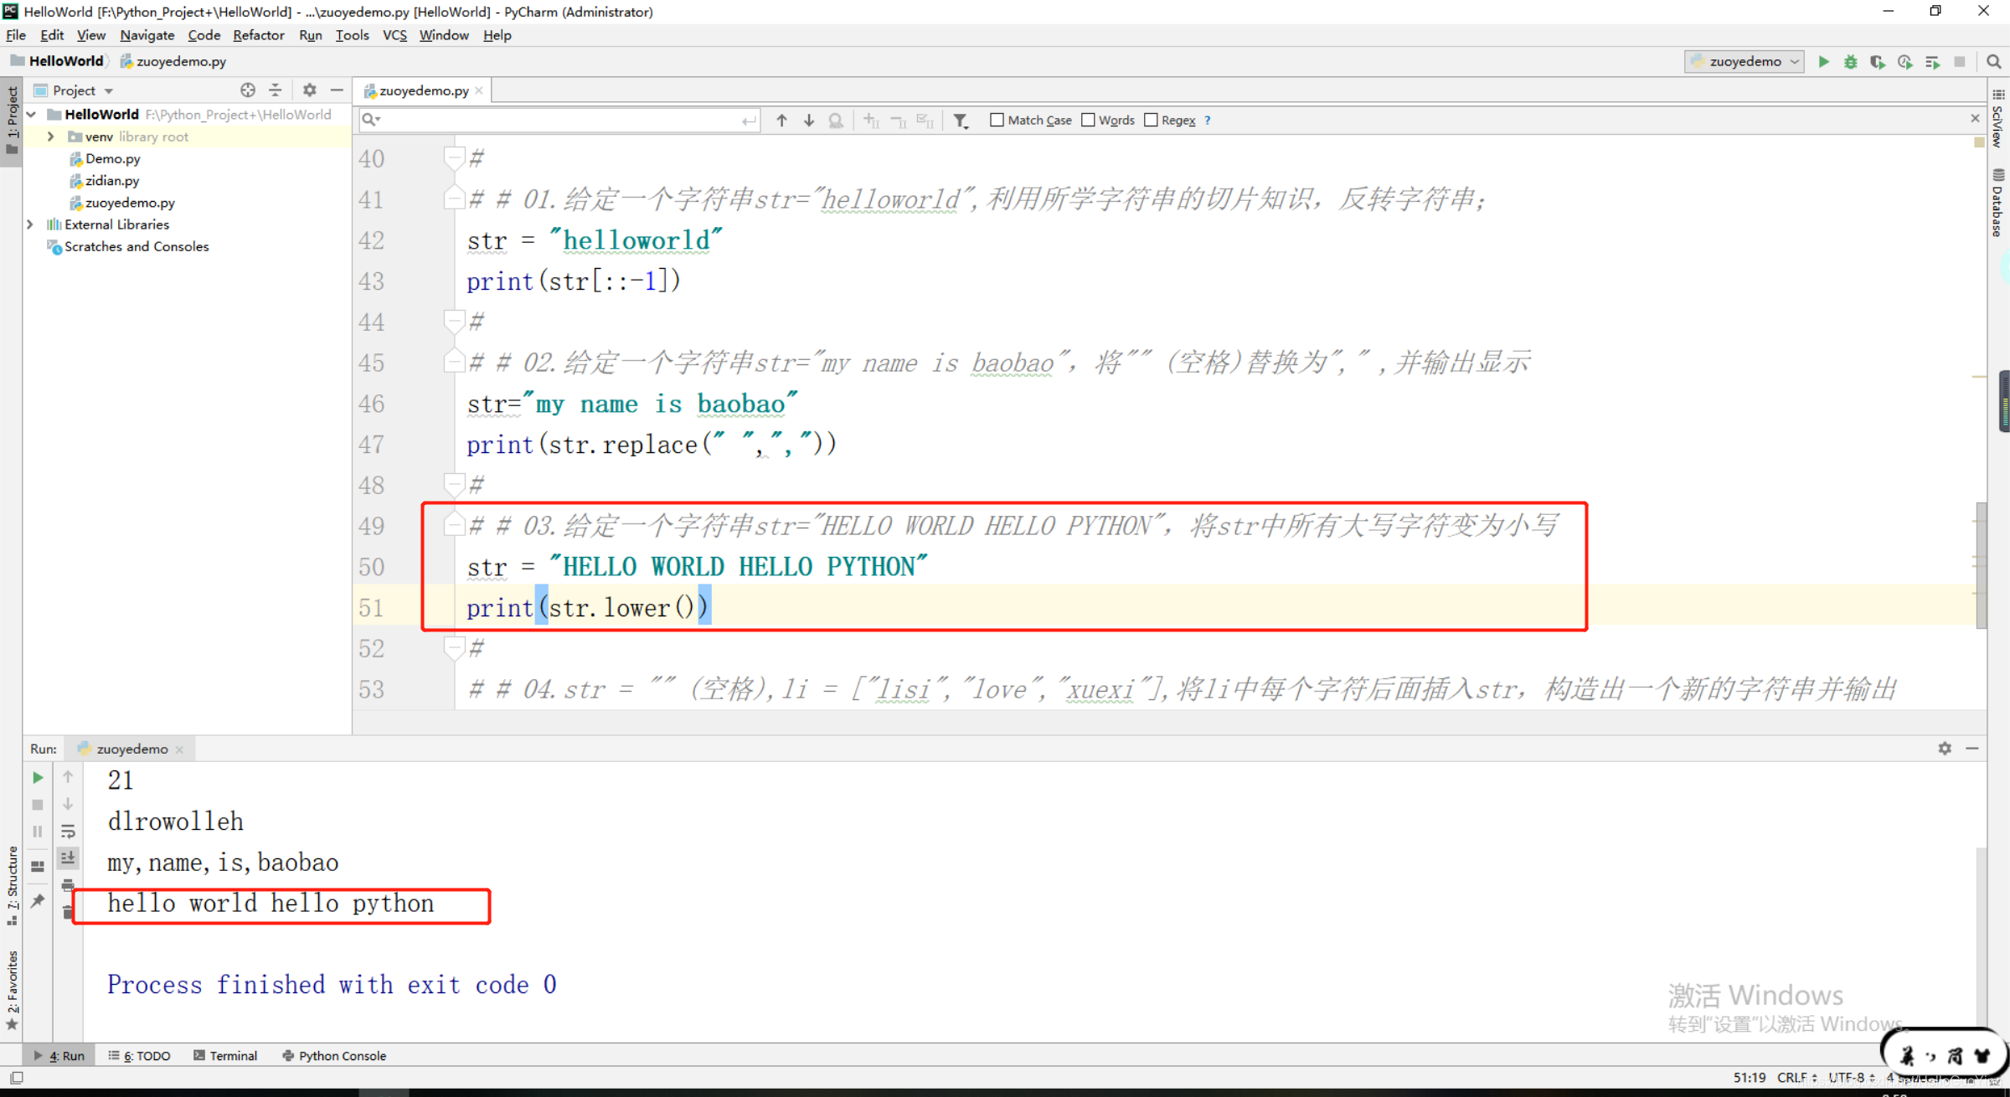This screenshot has width=2010, height=1097.
Task: Click the green Run button in top toolbar
Action: [1823, 61]
